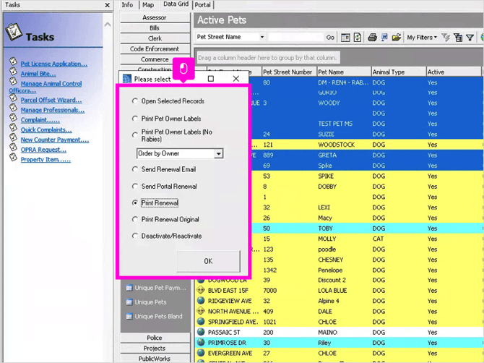
Task: Click globe icon for EVERGREEN AVE row
Action: pos(201,353)
